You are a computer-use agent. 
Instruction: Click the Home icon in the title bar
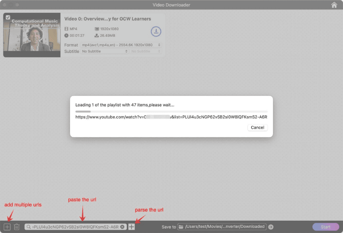point(334,5)
